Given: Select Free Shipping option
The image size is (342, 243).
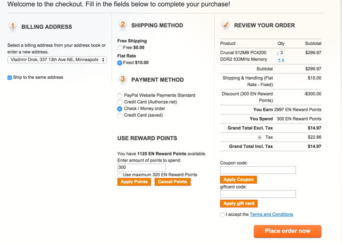Looking at the screenshot, I should tap(120, 48).
